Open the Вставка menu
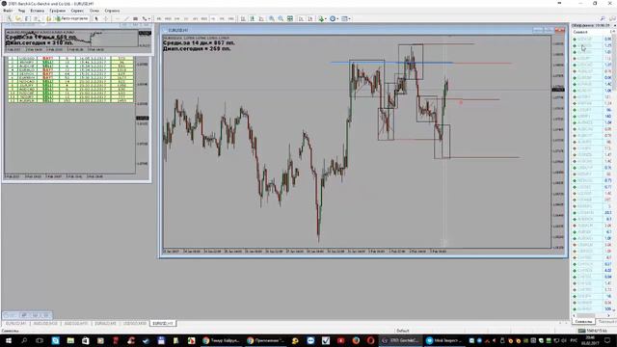 point(37,11)
